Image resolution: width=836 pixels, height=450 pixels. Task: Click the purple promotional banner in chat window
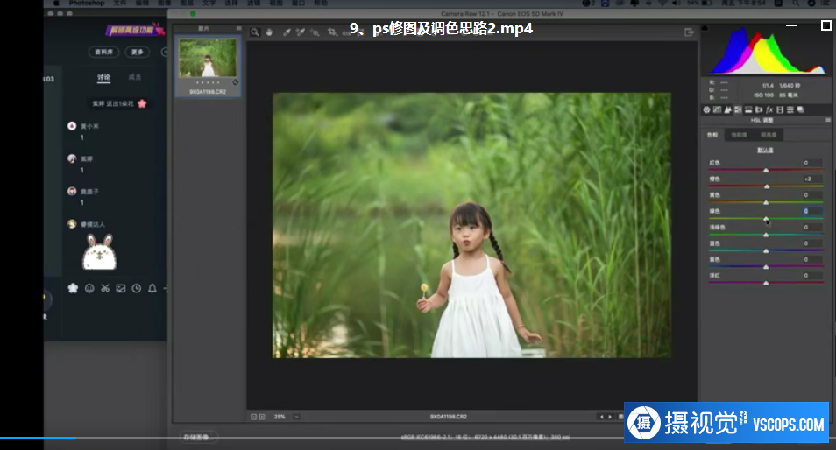tap(134, 30)
